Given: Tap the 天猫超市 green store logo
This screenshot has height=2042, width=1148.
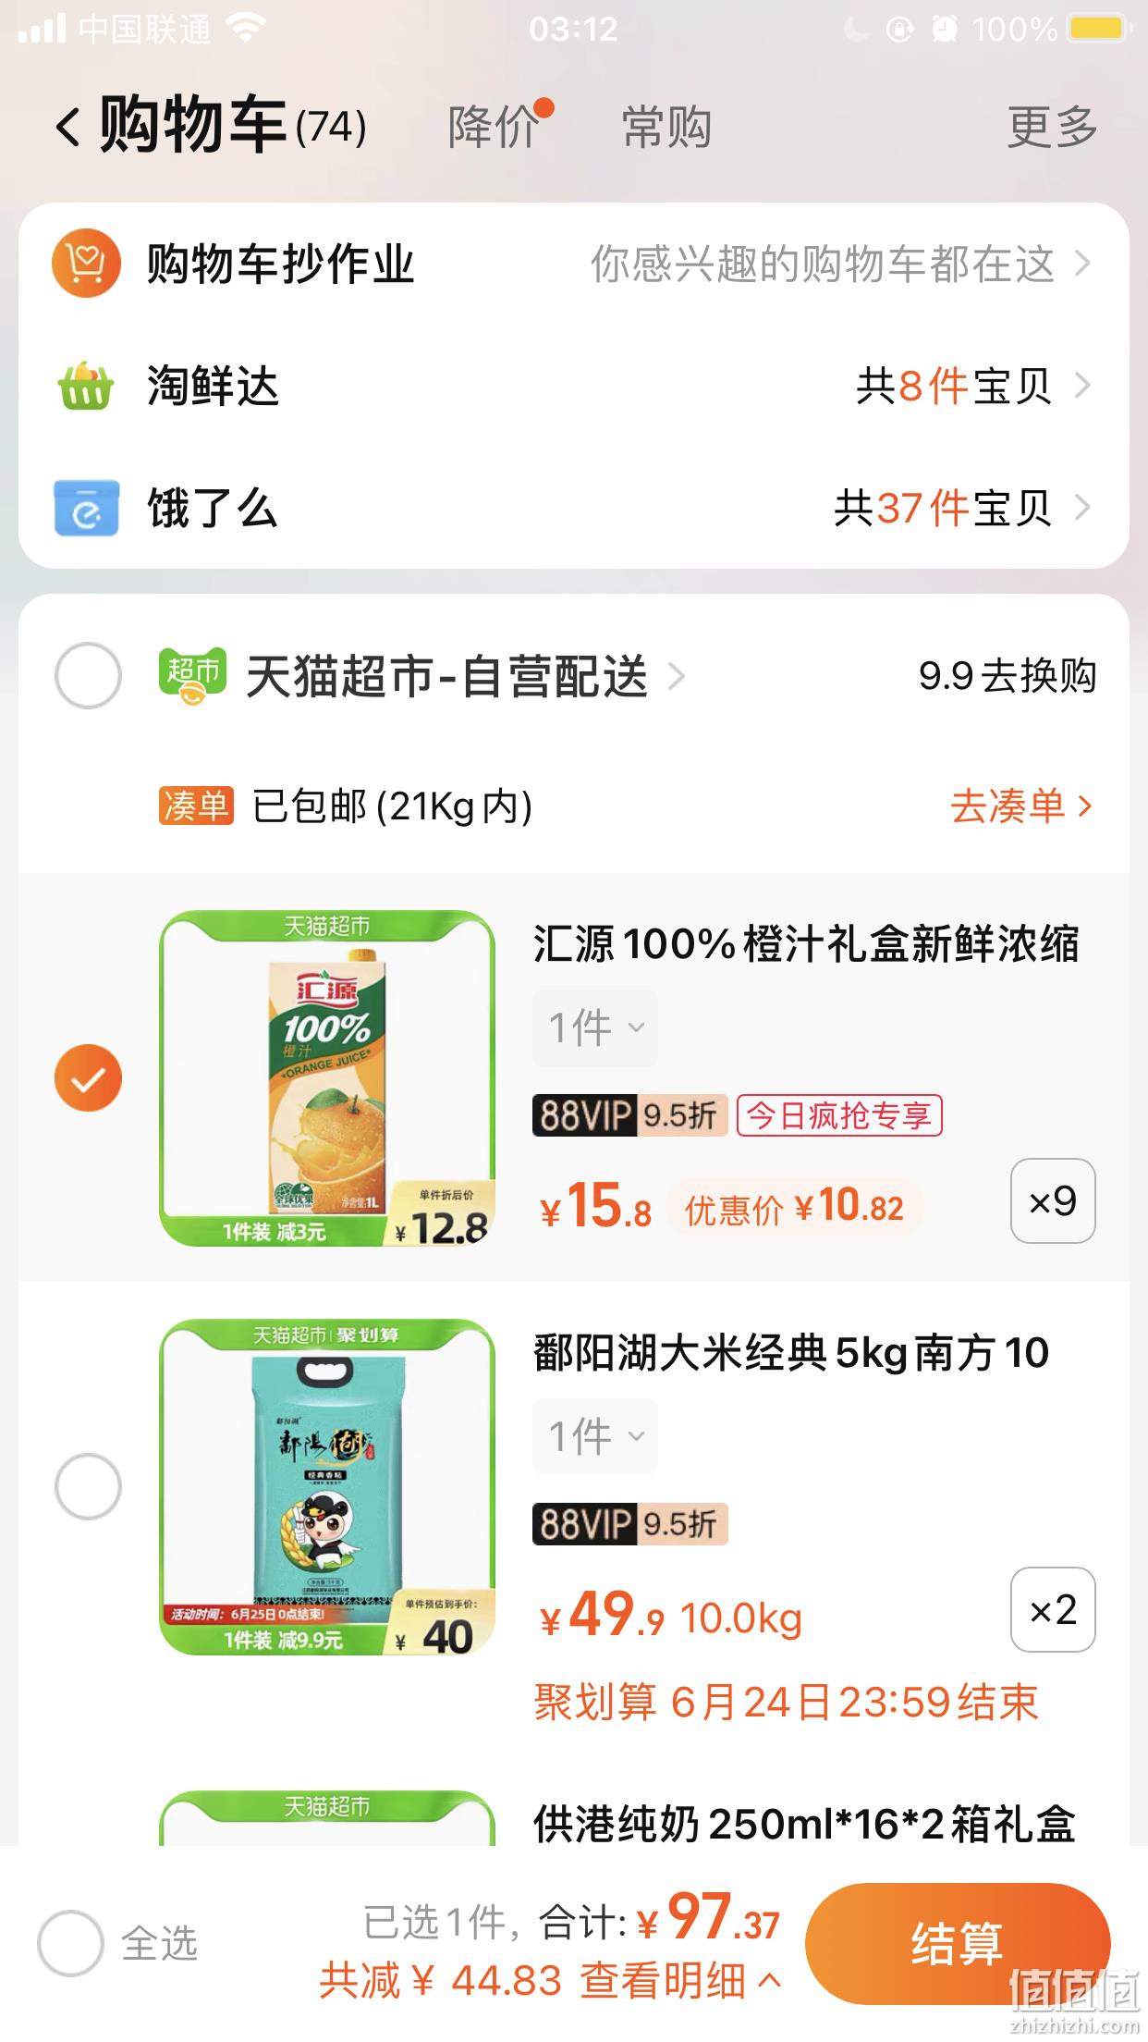Looking at the screenshot, I should 192,676.
